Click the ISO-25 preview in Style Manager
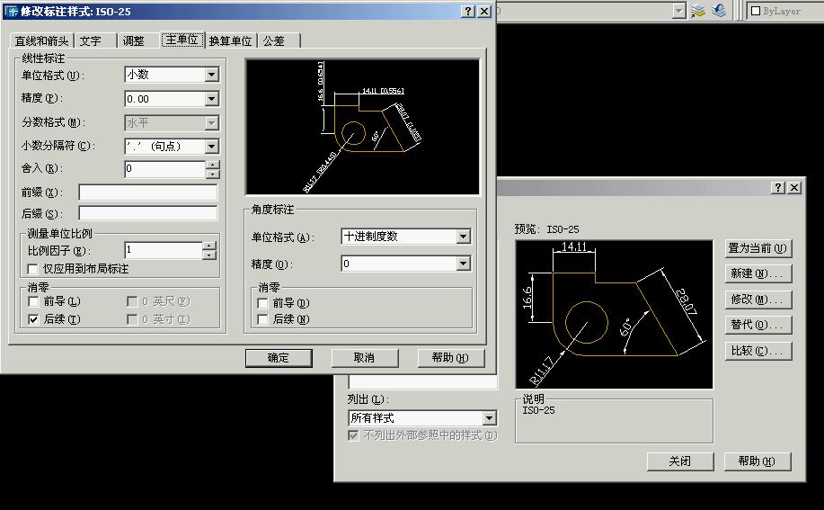 click(615, 315)
